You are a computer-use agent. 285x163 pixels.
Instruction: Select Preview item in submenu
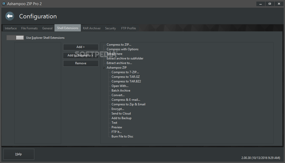click(x=117, y=127)
